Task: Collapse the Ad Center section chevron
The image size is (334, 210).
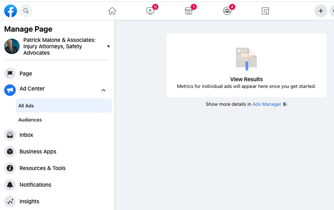Action: [104, 90]
